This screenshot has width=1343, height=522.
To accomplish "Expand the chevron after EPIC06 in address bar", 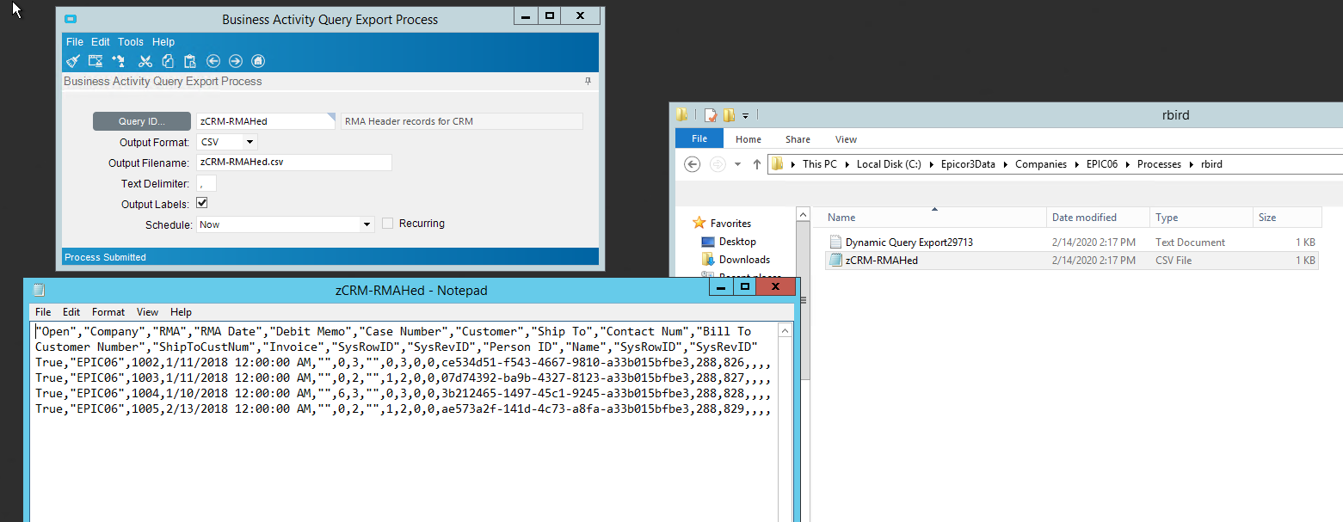I will 1126,164.
